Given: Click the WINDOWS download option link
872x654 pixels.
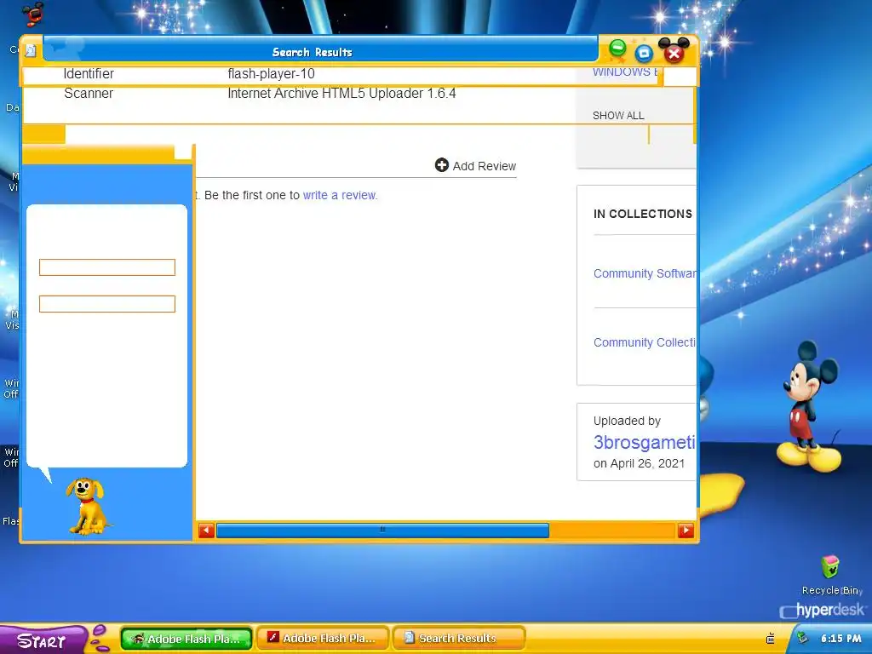Looking at the screenshot, I should [625, 72].
